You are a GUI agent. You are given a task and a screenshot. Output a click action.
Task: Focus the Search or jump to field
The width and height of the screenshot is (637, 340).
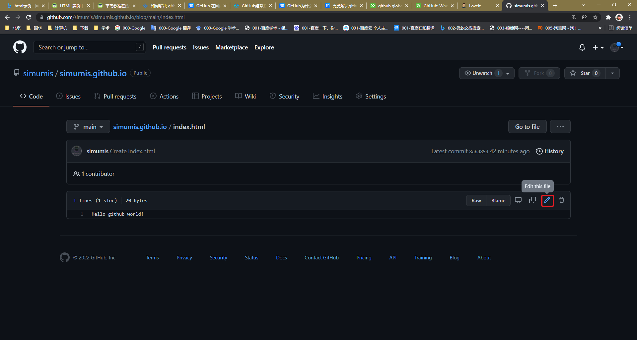point(86,47)
